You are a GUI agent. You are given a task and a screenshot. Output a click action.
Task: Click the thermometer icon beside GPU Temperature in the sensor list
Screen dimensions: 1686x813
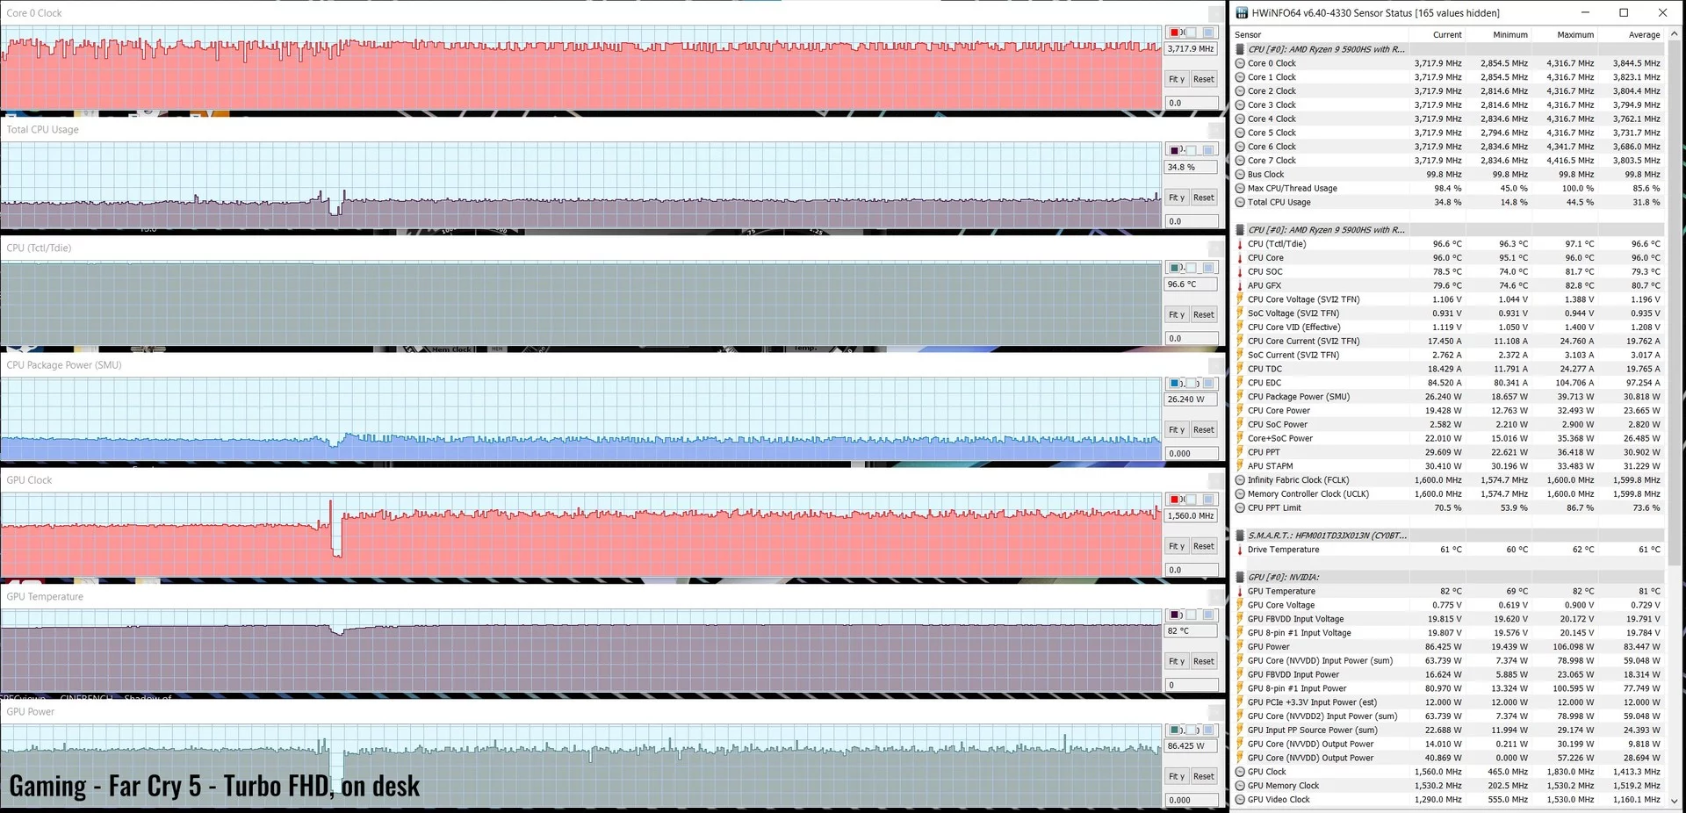[x=1240, y=592]
